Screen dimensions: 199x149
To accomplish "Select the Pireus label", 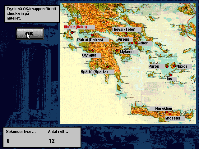I will click(125, 39).
